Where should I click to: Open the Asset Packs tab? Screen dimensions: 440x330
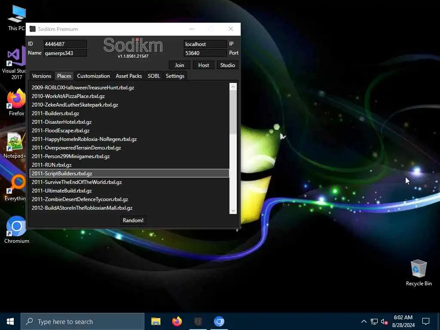(129, 76)
